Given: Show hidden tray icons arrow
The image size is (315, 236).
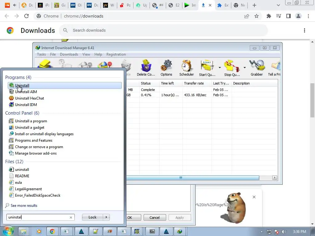Looking at the screenshot, I should [x=261, y=232].
